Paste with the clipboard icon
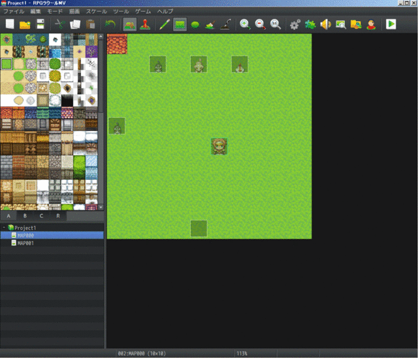Screen dimensions: 418x358 coord(90,24)
